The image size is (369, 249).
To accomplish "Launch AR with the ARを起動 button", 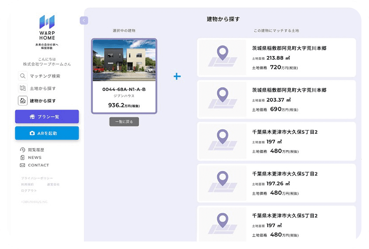I will click(x=47, y=133).
